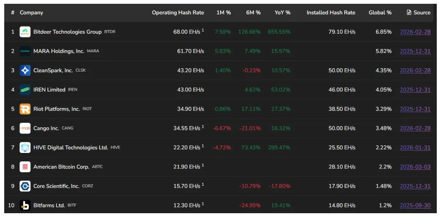Open American Bitcoin source link 2026-03-03
This screenshot has height=217, width=441.
click(415, 167)
